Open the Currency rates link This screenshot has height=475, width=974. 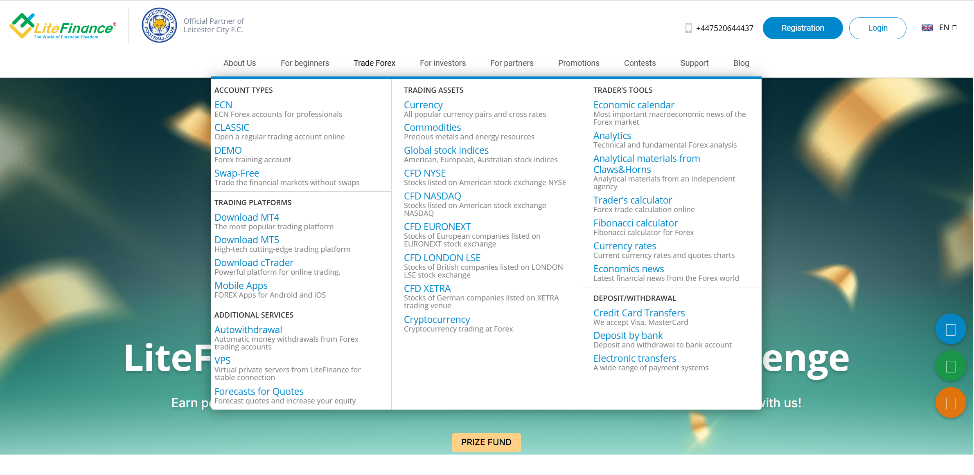(625, 246)
